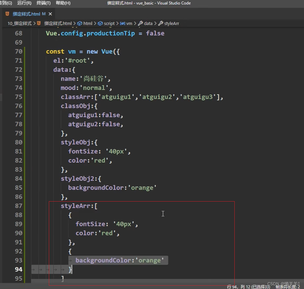The image size is (304, 289).
Task: Click the html cube icon in breadcrumbs
Action: tap(80, 24)
